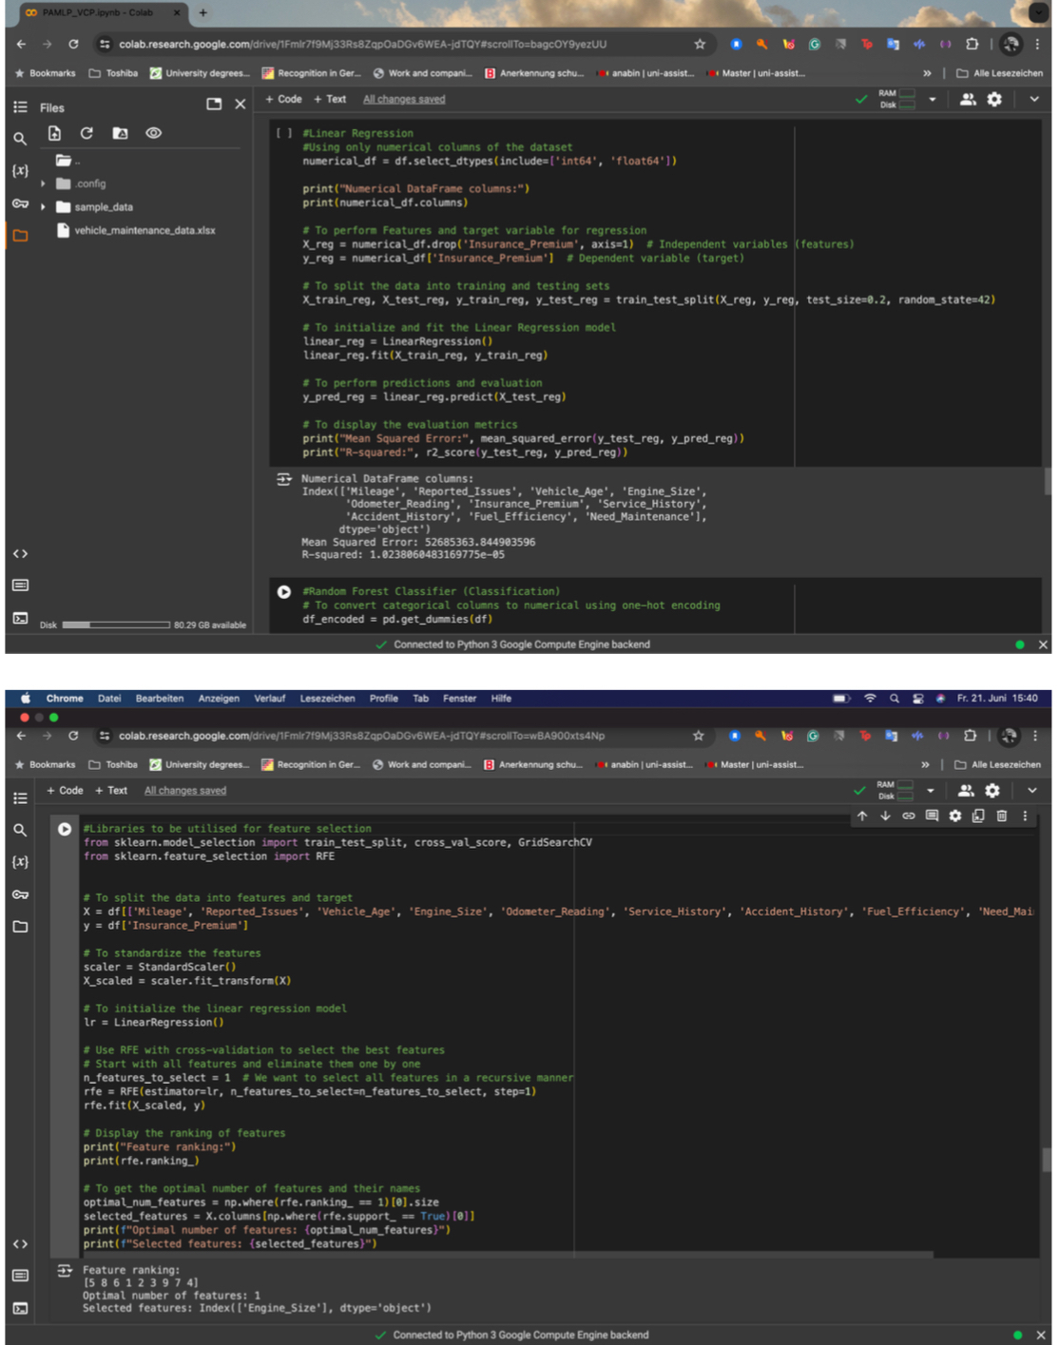Toggle Linear Regression cell output icon

(283, 479)
